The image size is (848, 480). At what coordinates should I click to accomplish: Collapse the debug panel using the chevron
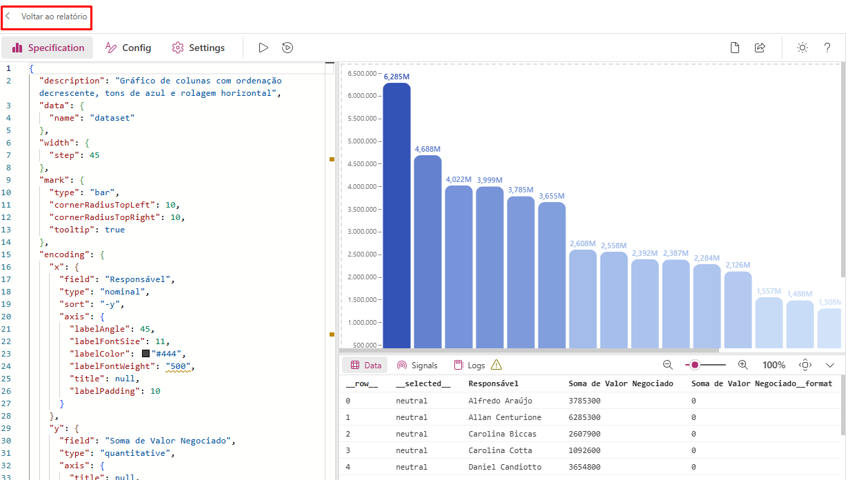click(830, 364)
